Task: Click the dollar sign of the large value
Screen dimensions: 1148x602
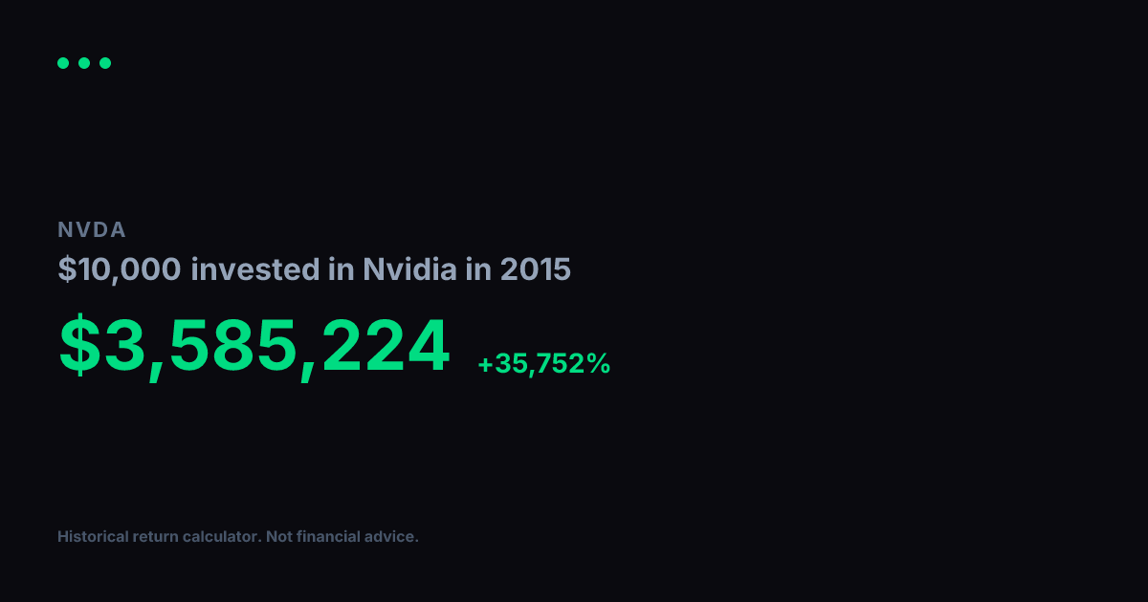Action: point(78,346)
